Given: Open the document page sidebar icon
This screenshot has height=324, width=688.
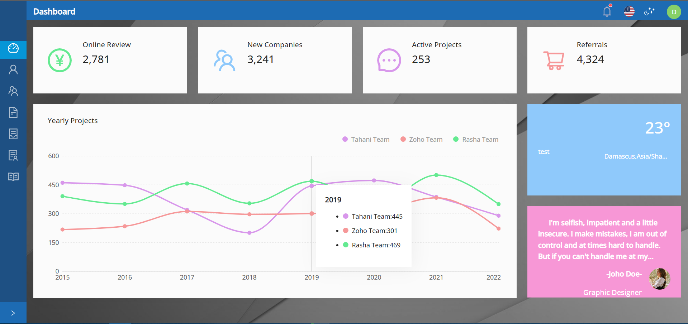Looking at the screenshot, I should (13, 112).
